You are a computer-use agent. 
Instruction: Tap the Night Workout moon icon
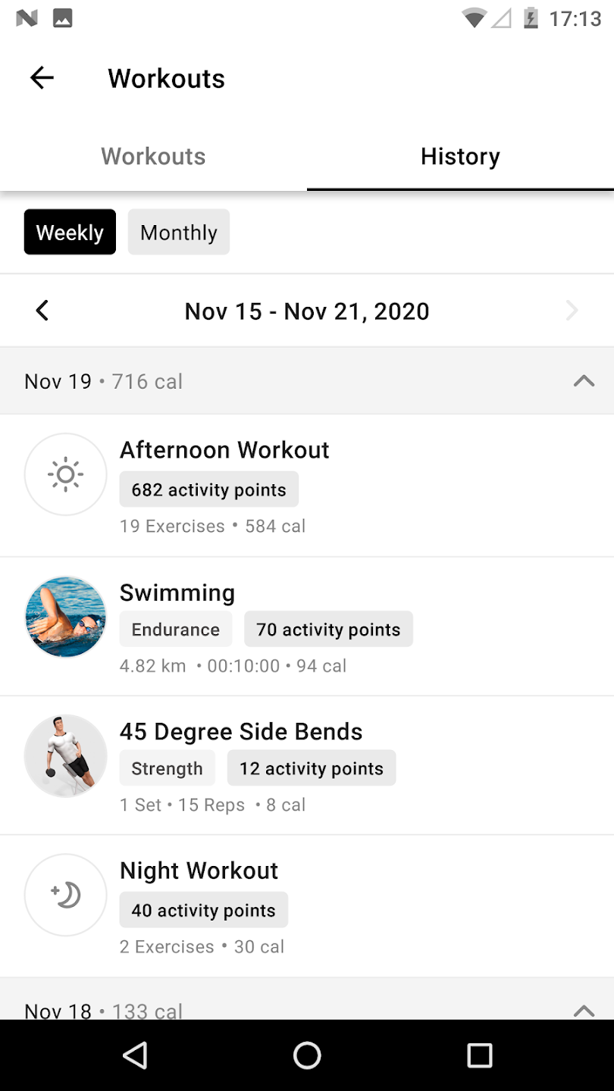[66, 896]
